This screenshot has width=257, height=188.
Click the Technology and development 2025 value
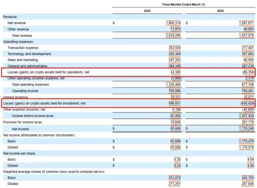tap(175, 54)
